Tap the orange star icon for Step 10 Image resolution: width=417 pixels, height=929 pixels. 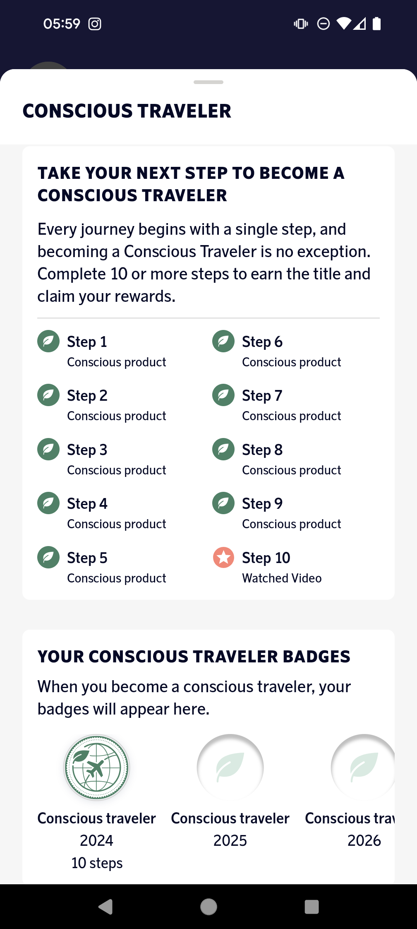click(223, 557)
